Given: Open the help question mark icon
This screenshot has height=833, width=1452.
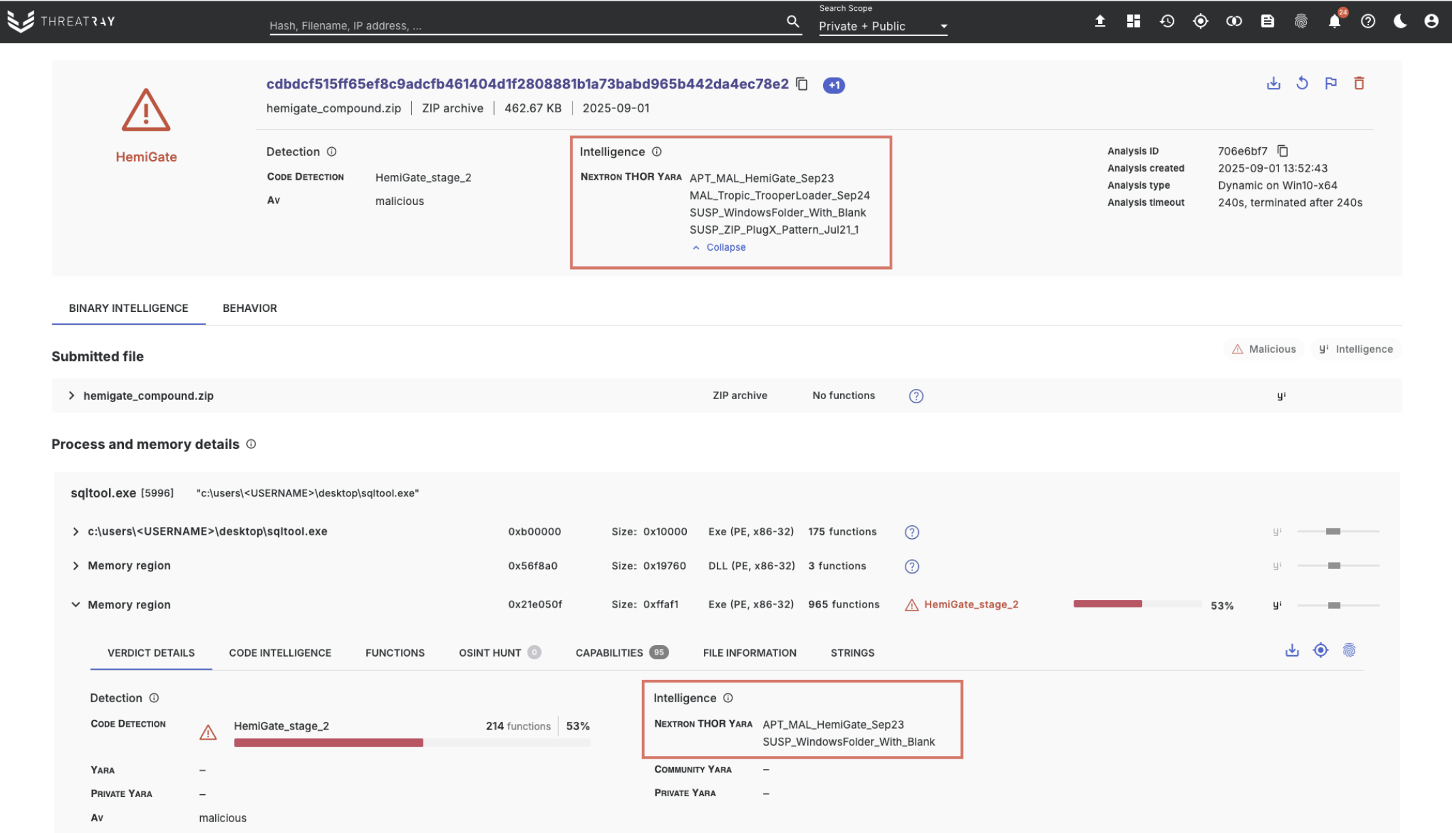Looking at the screenshot, I should click(1368, 21).
